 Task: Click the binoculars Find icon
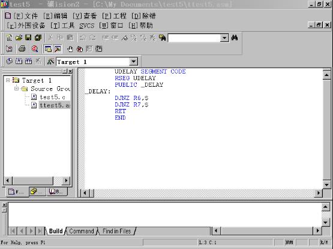point(234,38)
